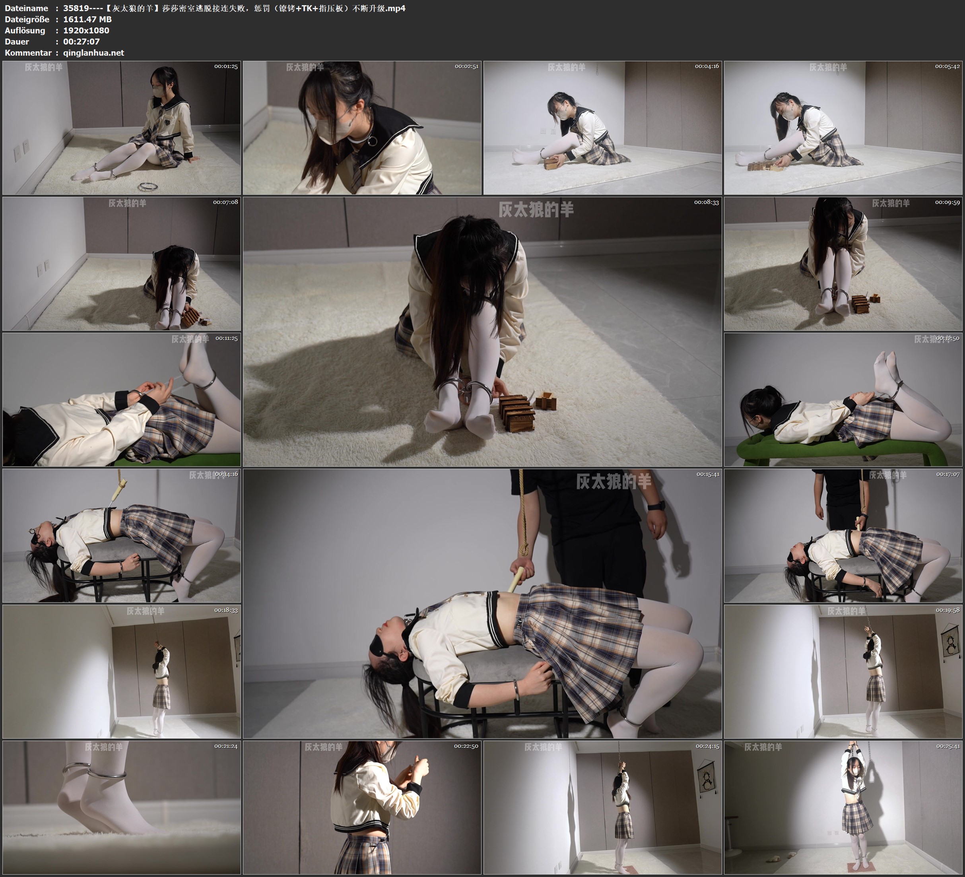Select the thumbnail marked 00:17:07
Viewport: 965px width, 877px height.
[x=843, y=535]
